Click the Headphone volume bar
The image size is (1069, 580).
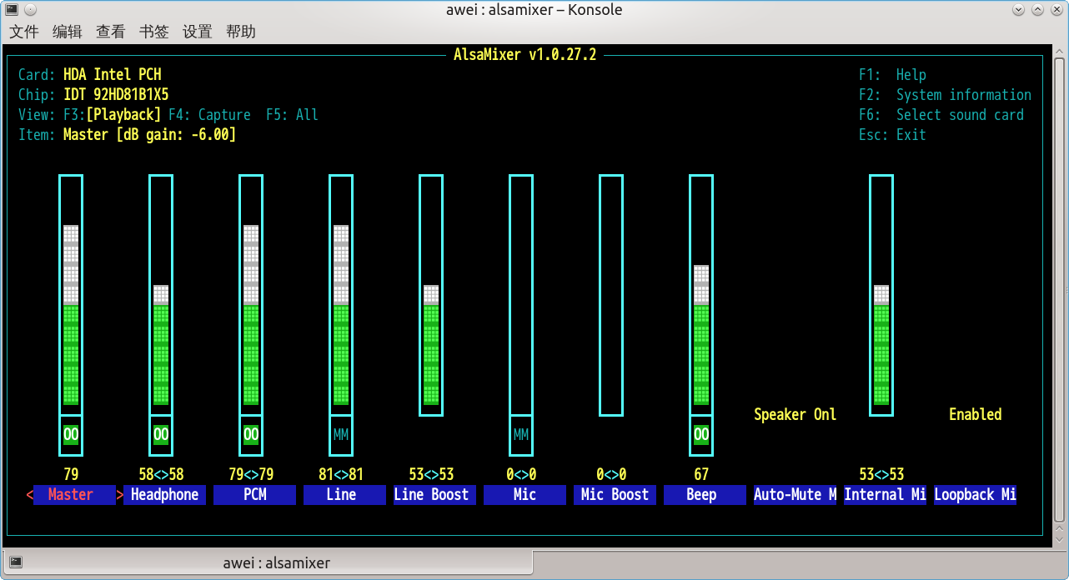tap(161, 295)
